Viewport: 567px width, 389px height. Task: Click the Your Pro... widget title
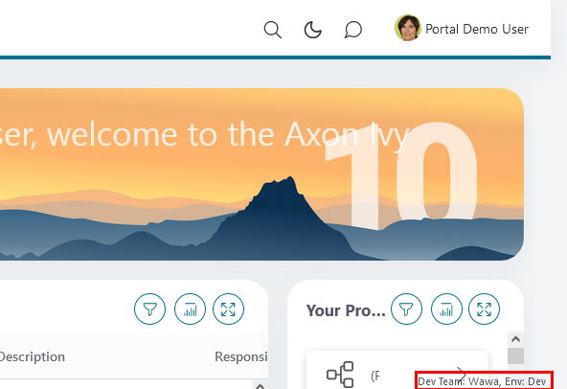click(346, 310)
